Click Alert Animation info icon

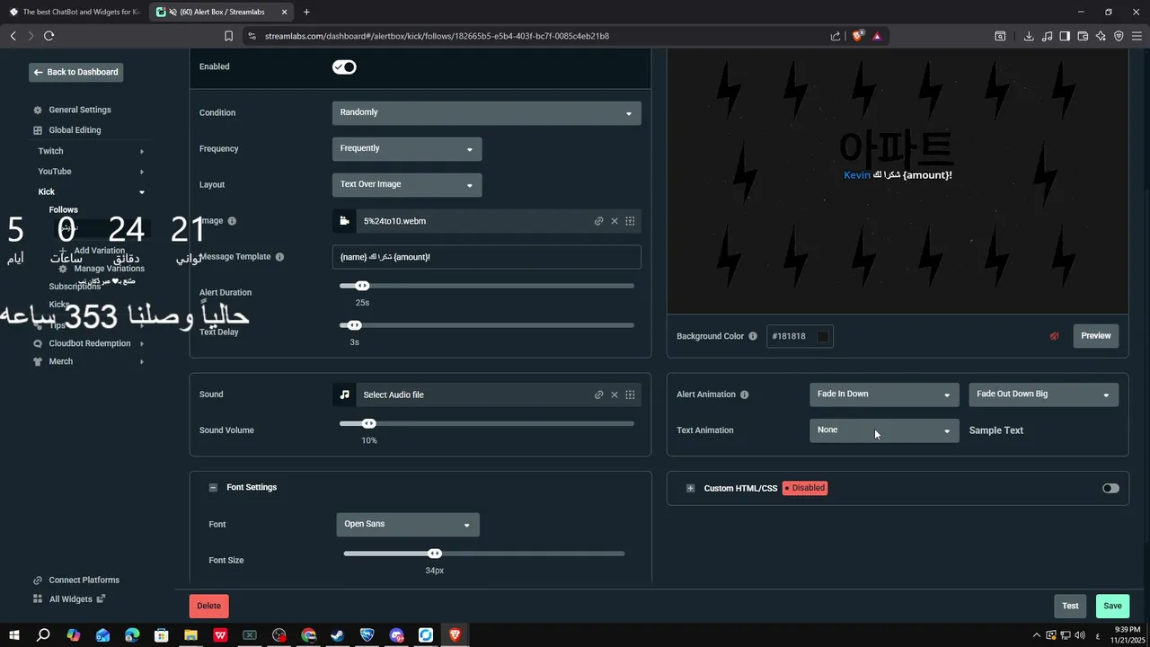744,394
